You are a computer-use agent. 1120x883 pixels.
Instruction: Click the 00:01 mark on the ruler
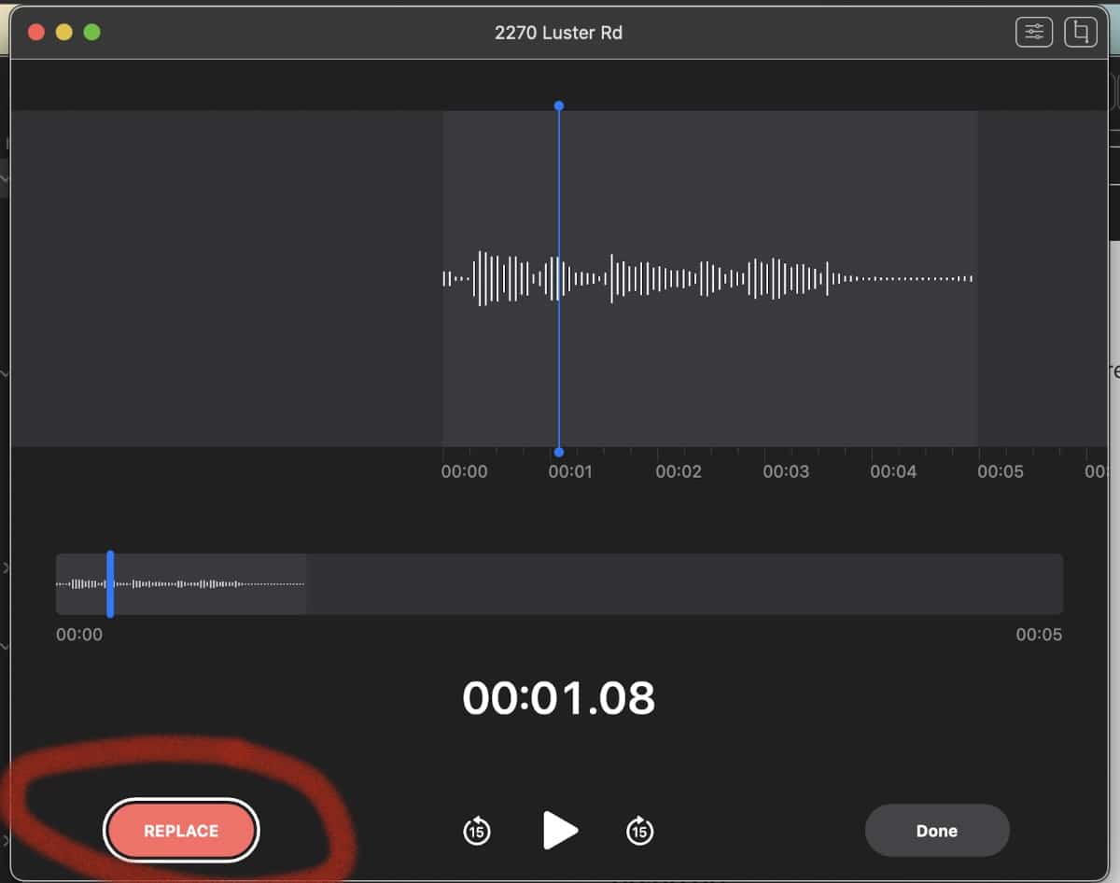coord(570,472)
